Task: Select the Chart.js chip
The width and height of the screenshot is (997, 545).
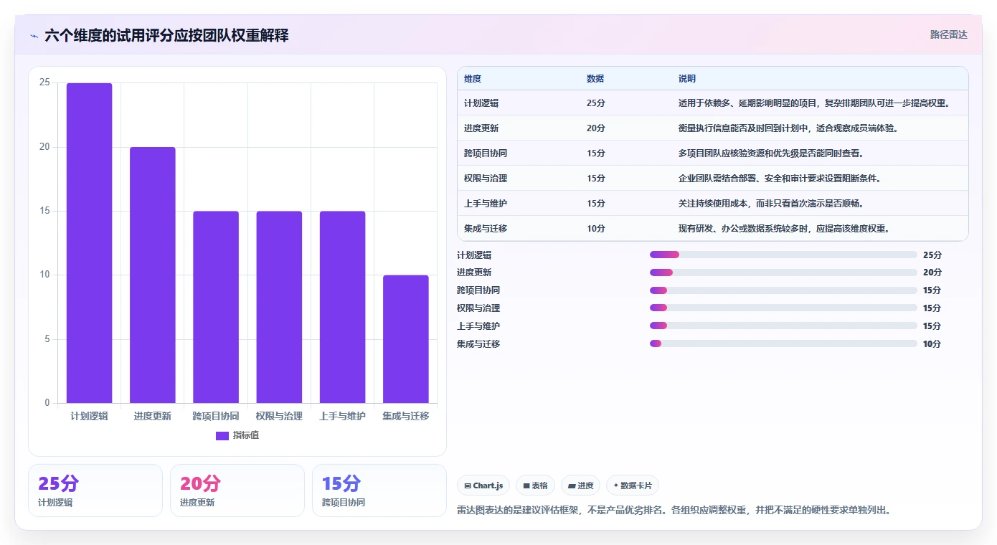Action: tap(484, 485)
